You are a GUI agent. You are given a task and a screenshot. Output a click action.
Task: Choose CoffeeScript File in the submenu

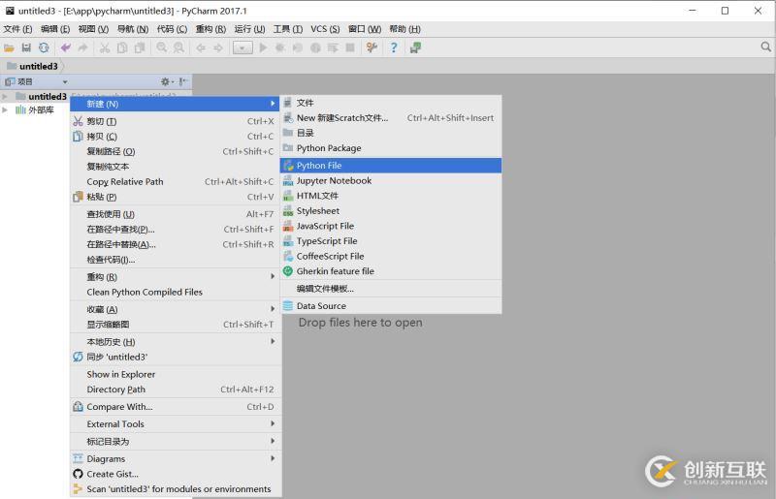[x=391, y=256]
